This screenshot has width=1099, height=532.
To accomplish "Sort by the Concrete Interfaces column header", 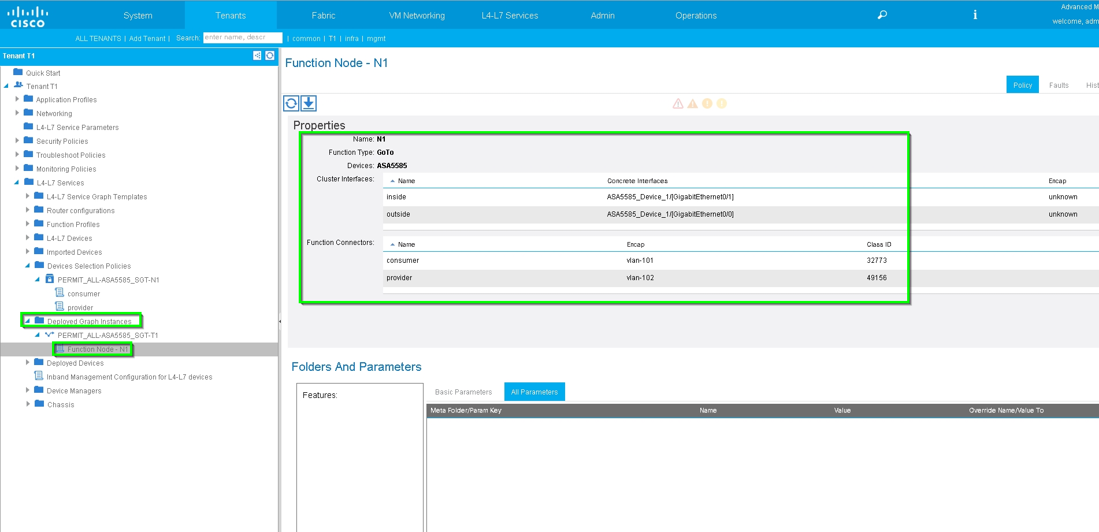I will click(637, 181).
